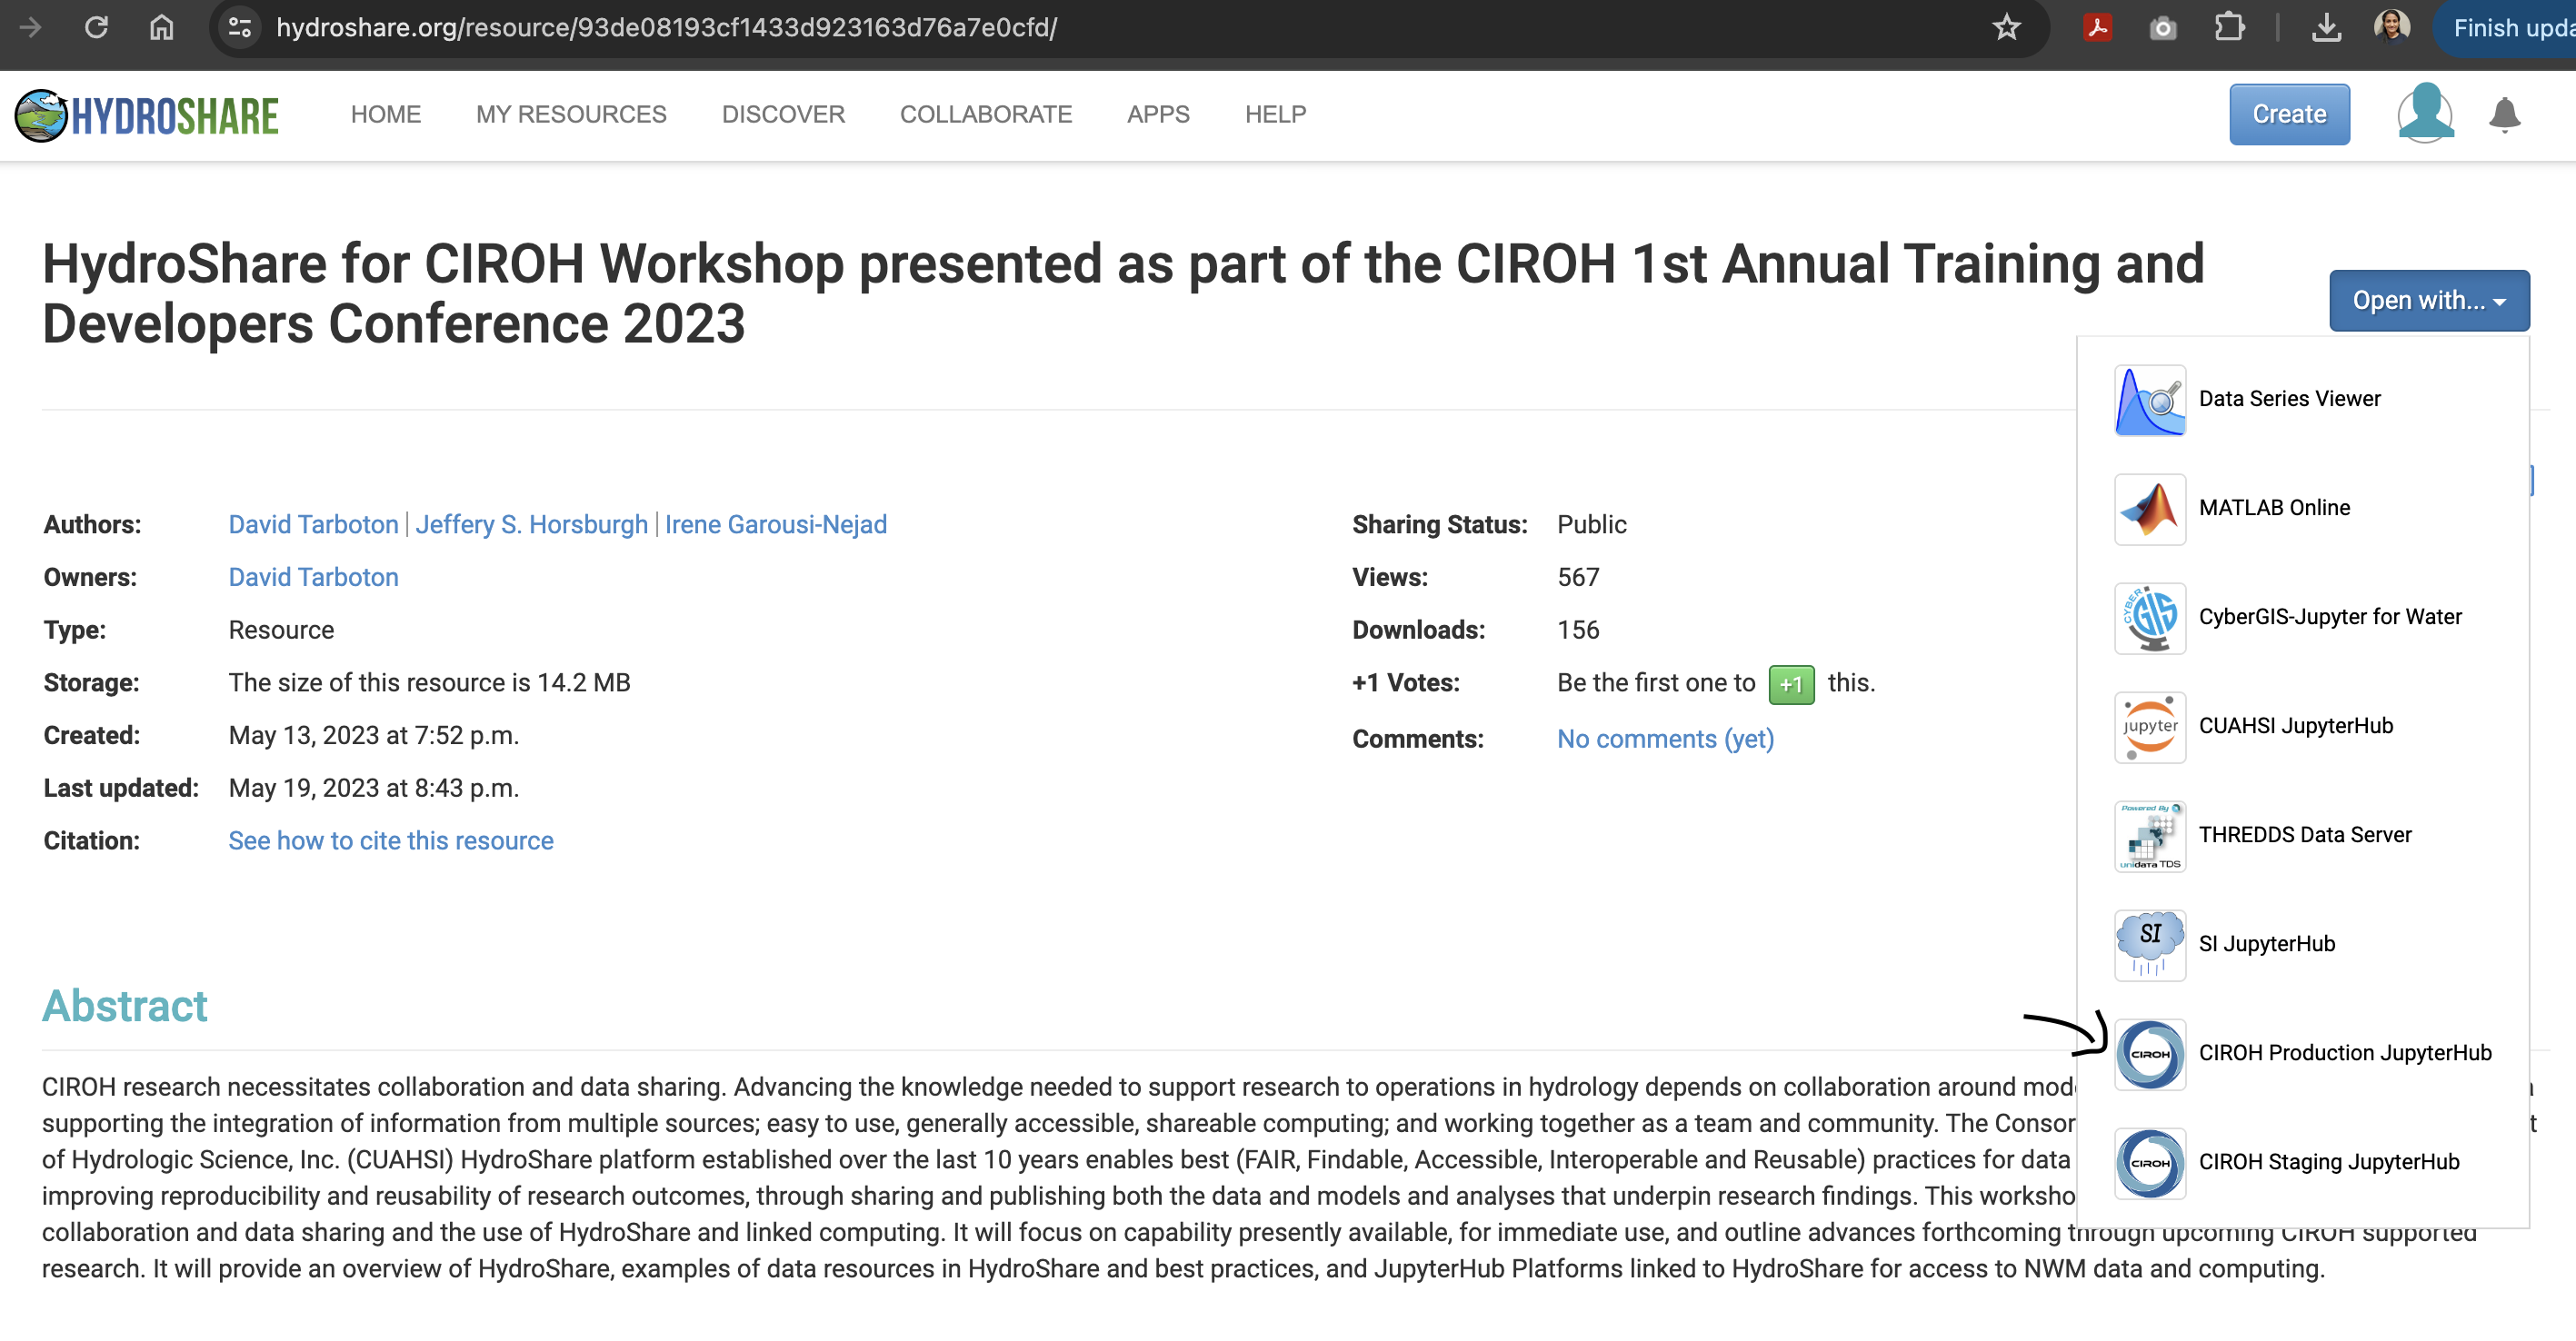This screenshot has width=2576, height=1341.
Task: Click the red PDF extension icon
Action: click(2097, 28)
